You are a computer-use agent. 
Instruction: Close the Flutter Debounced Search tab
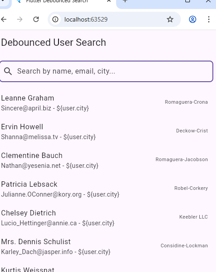click(109, 1)
